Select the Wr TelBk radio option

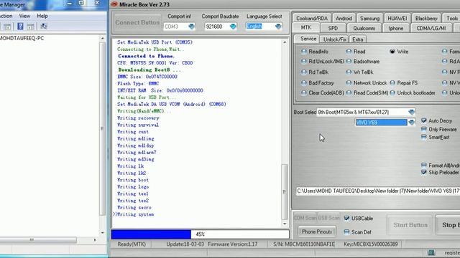(x=349, y=72)
